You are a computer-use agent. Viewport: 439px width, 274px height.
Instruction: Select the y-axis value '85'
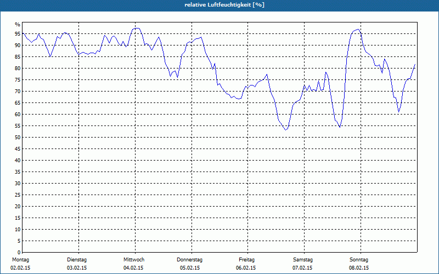(x=18, y=57)
